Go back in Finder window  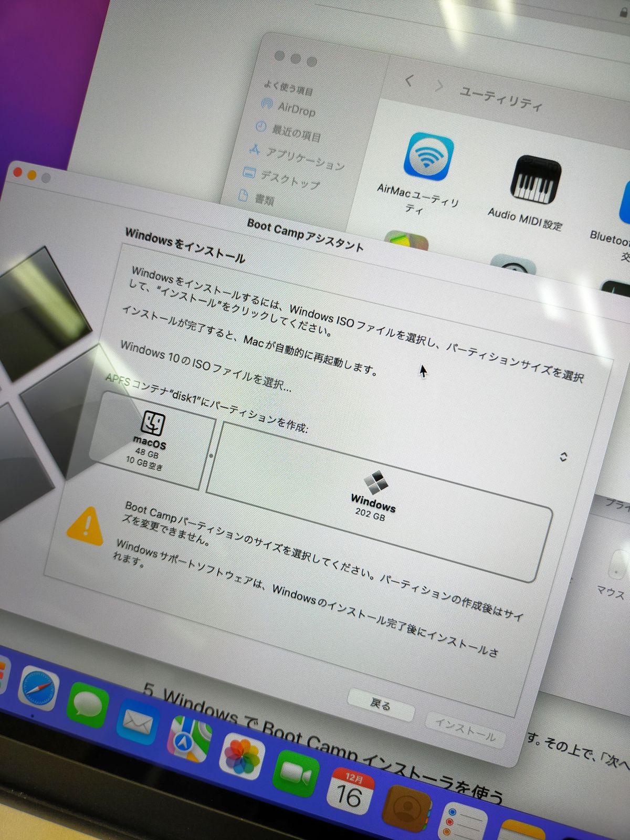click(409, 81)
